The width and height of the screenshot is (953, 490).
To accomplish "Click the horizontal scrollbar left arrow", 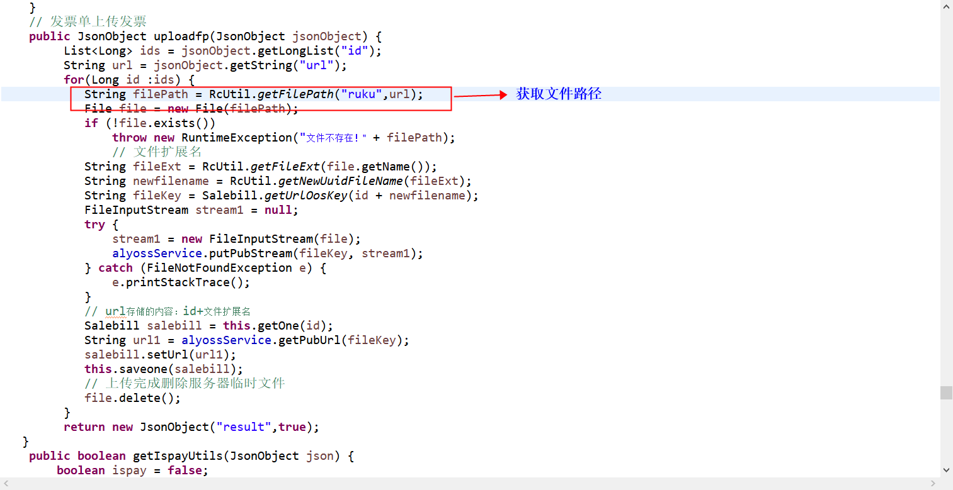I will 6,483.
